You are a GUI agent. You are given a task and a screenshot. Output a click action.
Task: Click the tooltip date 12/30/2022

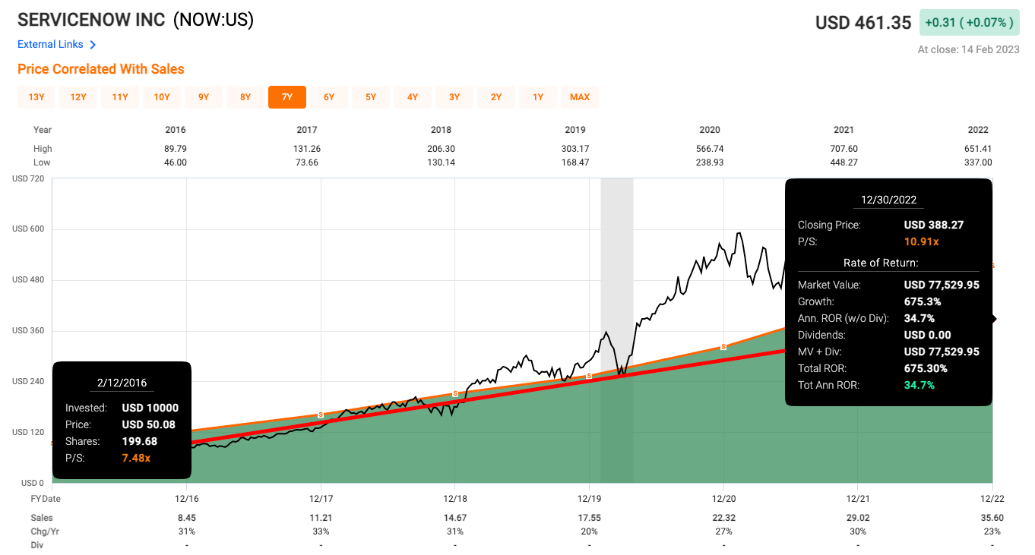pyautogui.click(x=888, y=200)
